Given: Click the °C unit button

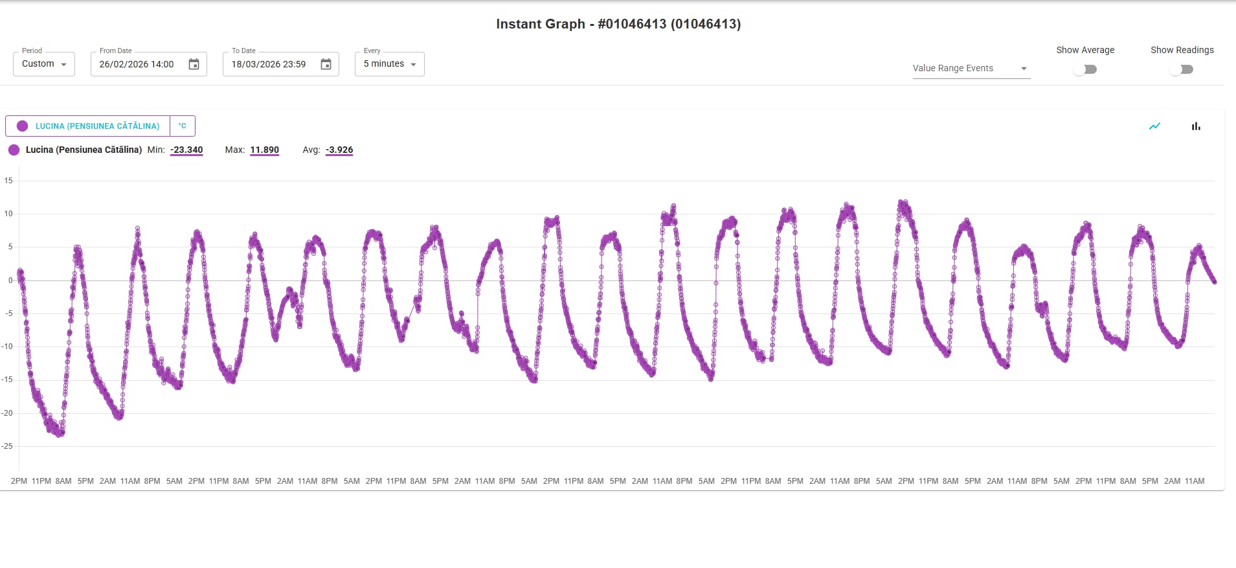Looking at the screenshot, I should pos(183,126).
